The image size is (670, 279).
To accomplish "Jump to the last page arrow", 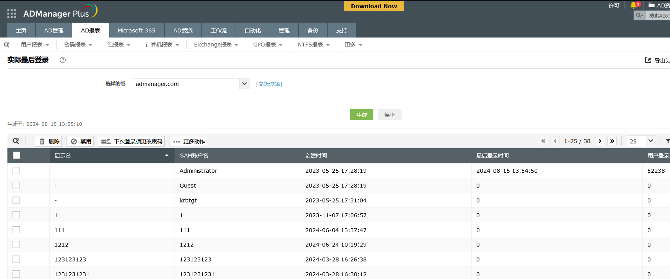I will click(x=612, y=141).
